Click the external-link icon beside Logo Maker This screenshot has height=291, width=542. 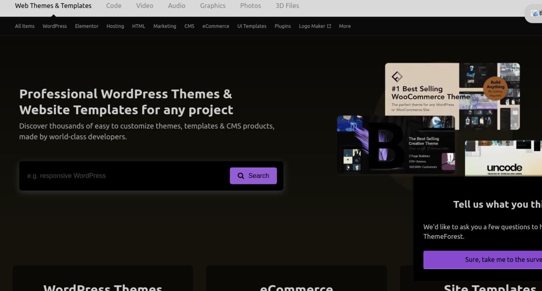(329, 26)
